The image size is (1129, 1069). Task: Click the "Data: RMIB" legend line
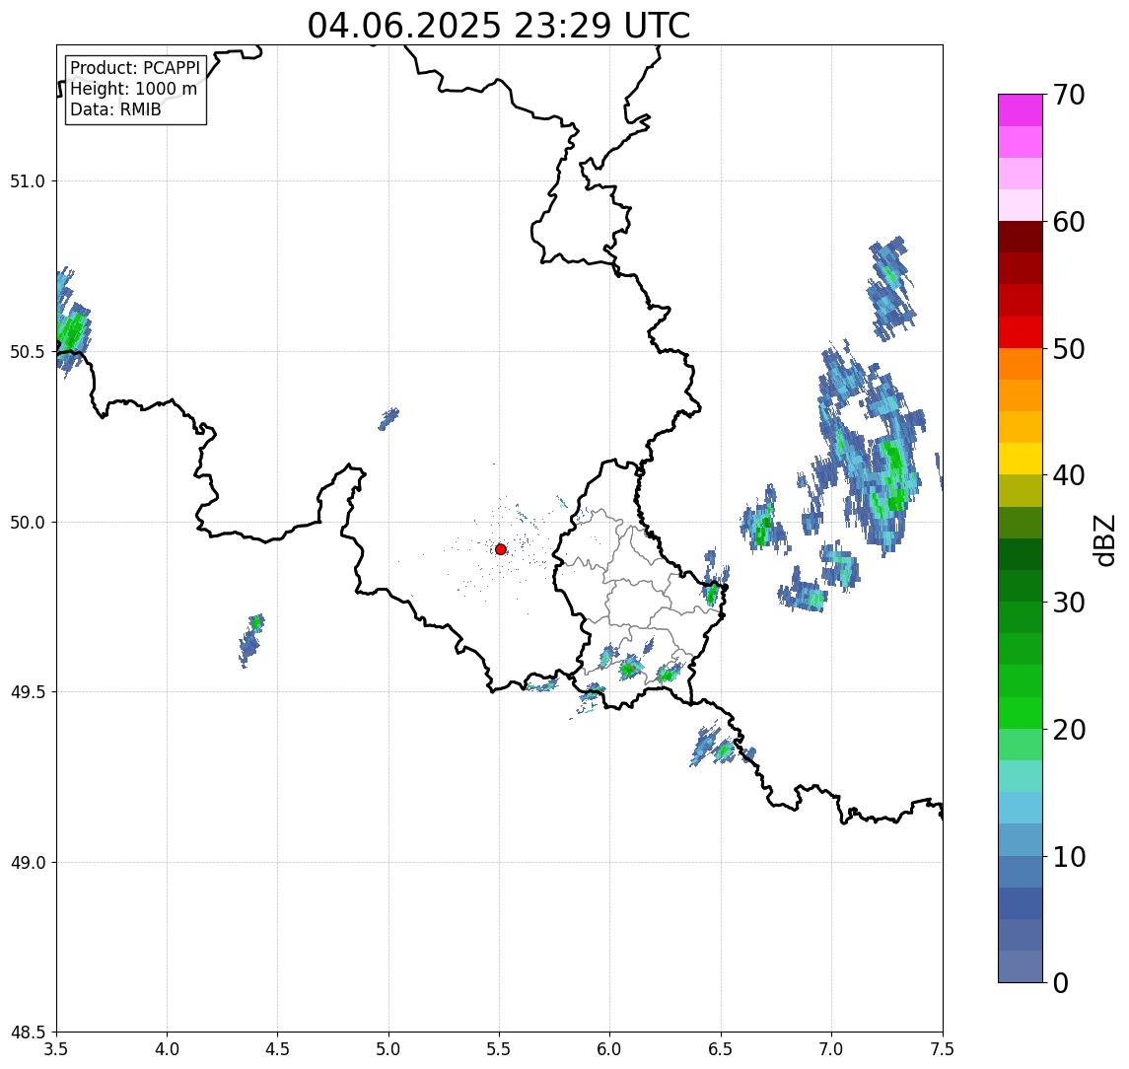[x=115, y=109]
